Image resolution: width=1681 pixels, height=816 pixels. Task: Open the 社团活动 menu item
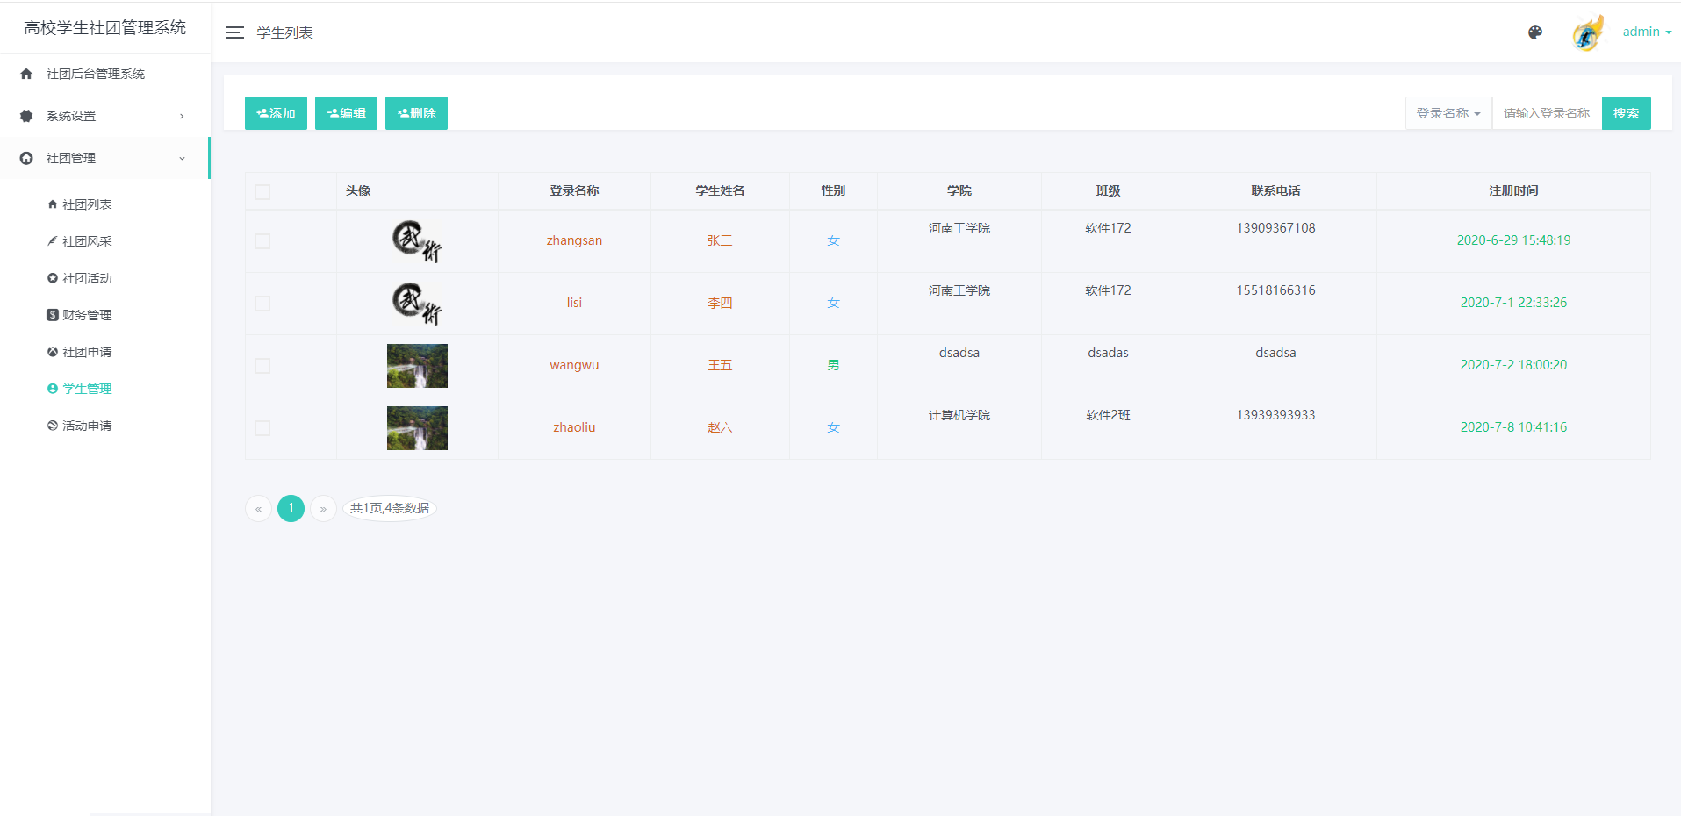(87, 278)
